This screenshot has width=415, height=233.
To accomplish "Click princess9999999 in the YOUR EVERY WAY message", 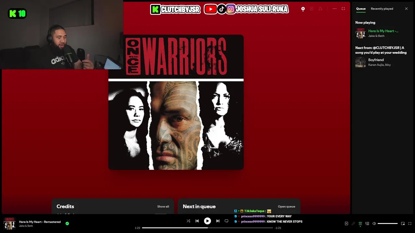I will pyautogui.click(x=253, y=216).
